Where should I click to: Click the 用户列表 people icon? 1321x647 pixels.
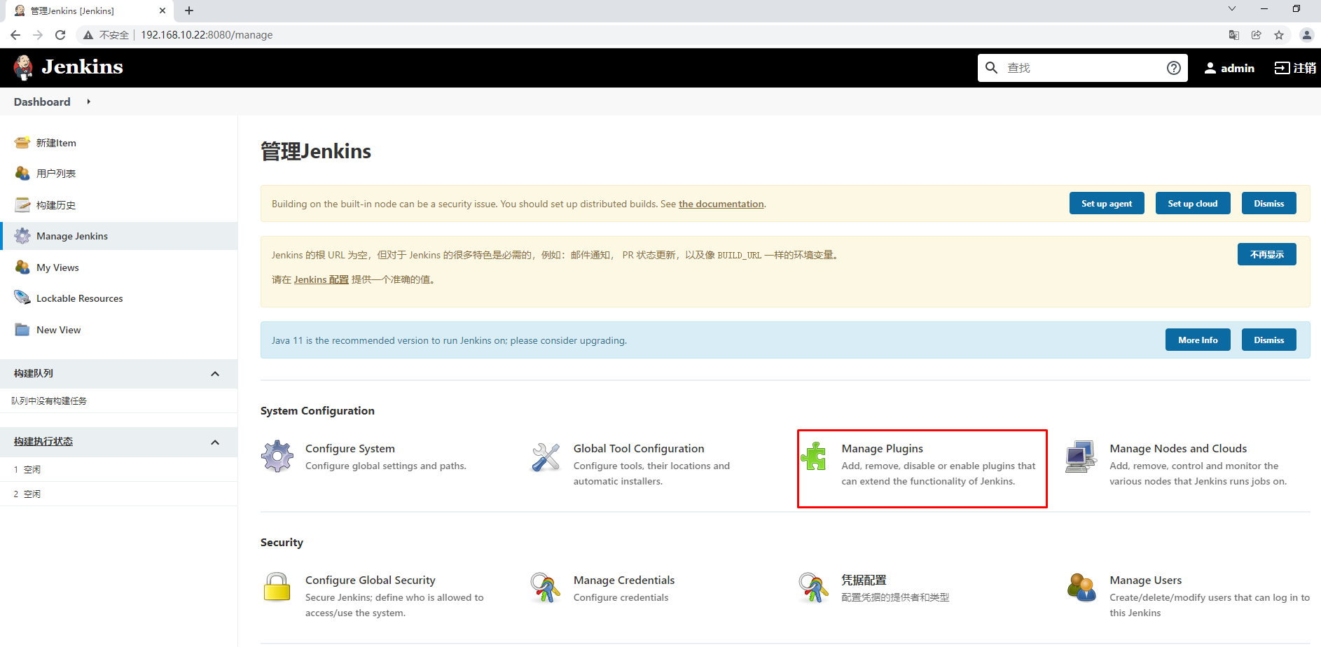(x=22, y=174)
